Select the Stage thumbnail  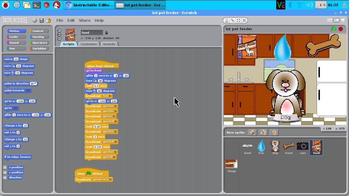[x=231, y=166]
